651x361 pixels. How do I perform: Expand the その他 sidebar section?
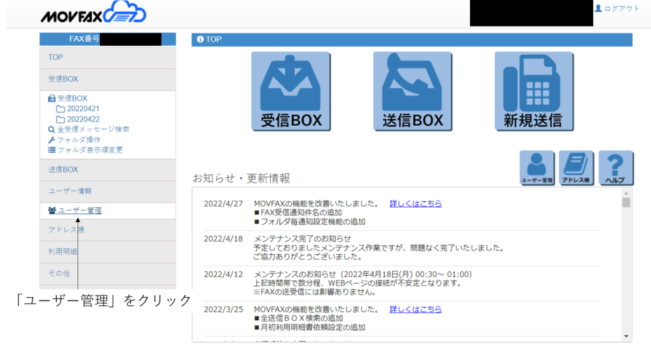(107, 273)
